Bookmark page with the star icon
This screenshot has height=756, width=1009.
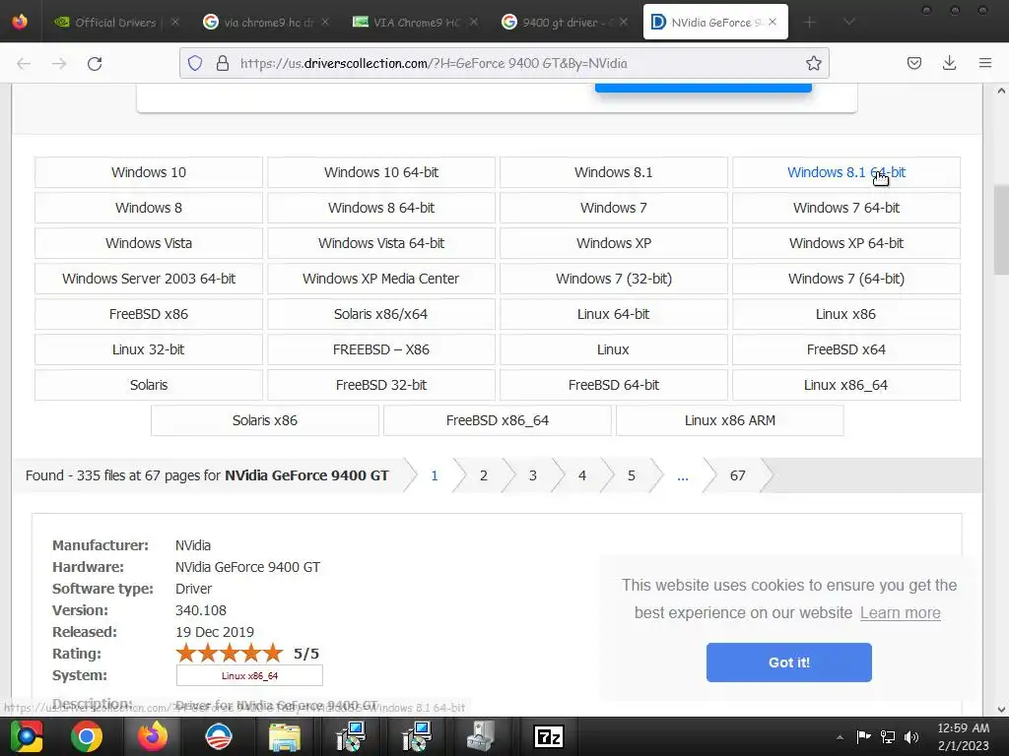813,63
